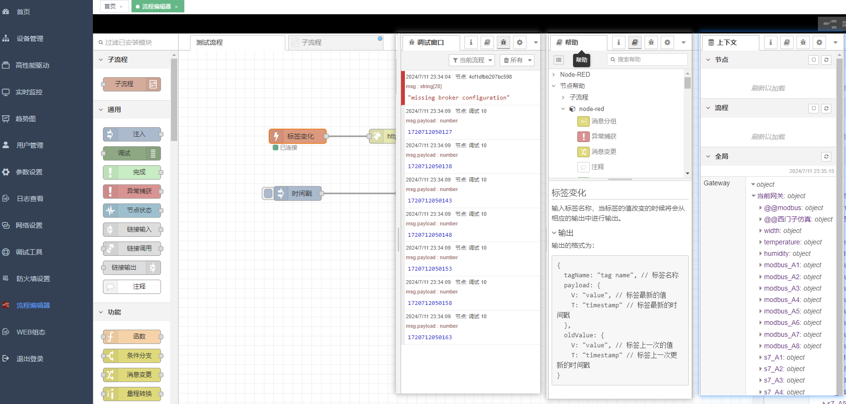The height and width of the screenshot is (404, 846).
Task: Select the 异常捕获 palette node
Action: [x=132, y=192]
